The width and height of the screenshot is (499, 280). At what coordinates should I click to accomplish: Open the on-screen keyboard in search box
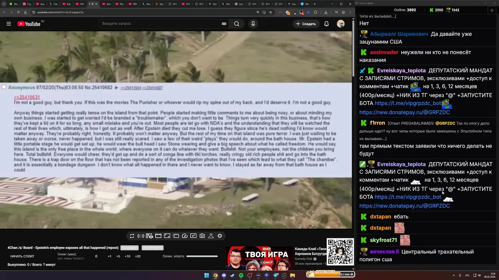click(x=224, y=24)
